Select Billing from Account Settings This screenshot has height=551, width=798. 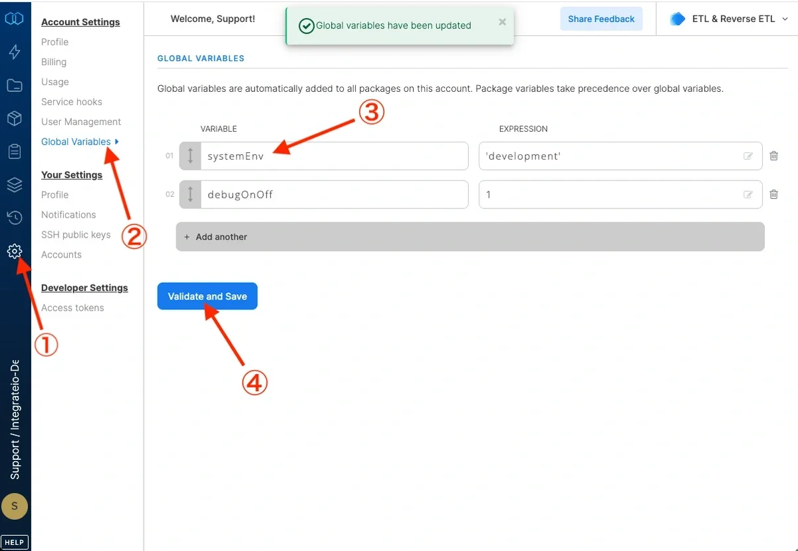(53, 62)
